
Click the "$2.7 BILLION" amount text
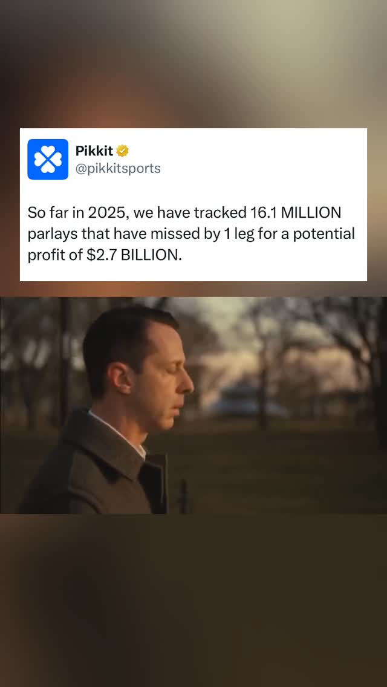[x=133, y=255]
